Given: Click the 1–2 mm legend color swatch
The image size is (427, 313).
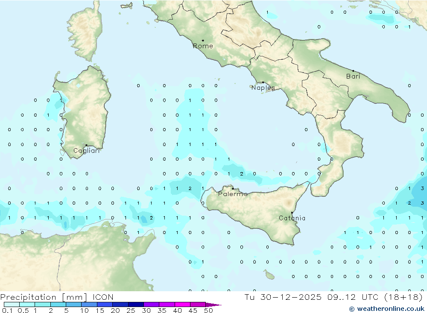Looking at the screenshot, I should 43,304.
